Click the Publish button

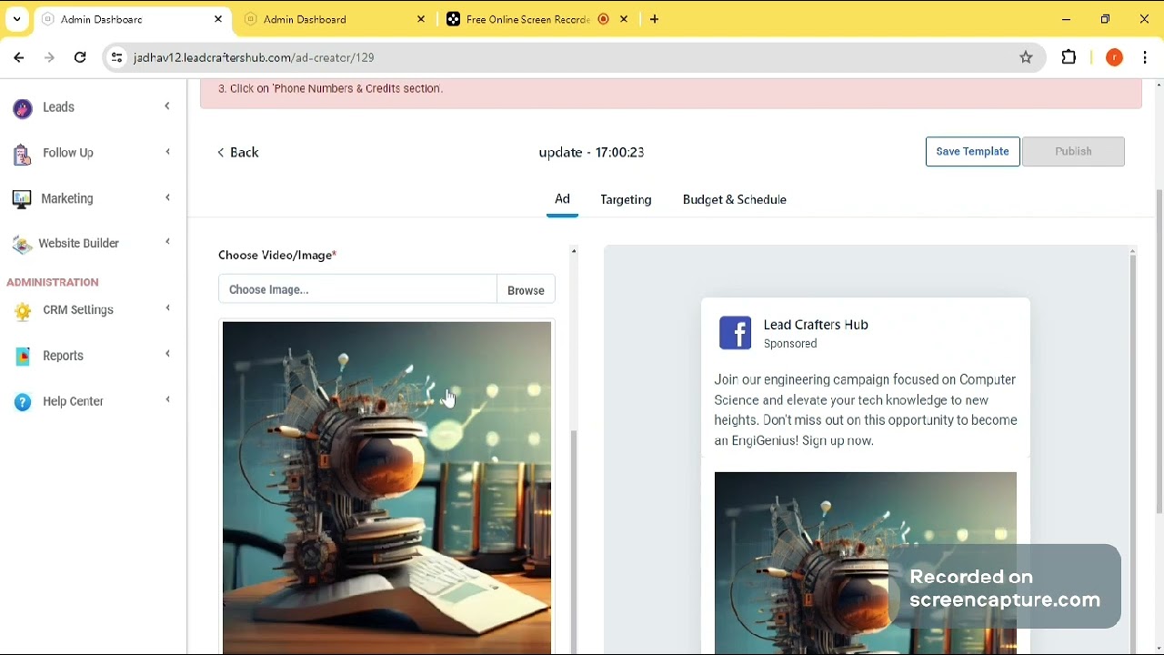coord(1073,151)
